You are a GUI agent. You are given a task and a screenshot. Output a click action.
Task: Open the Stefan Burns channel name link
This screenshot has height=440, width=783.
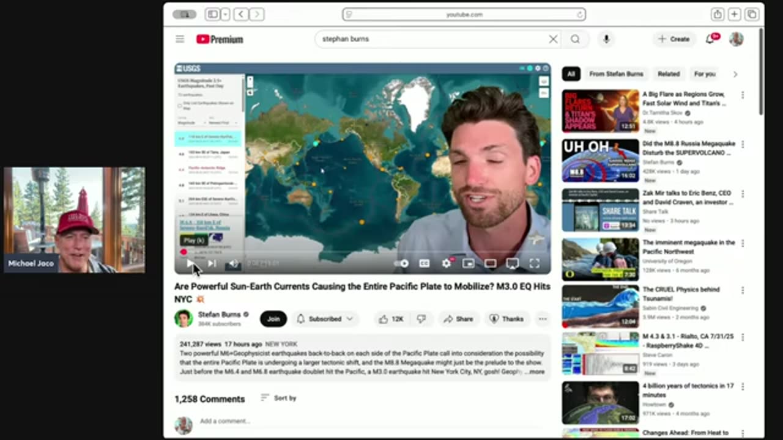[219, 315]
